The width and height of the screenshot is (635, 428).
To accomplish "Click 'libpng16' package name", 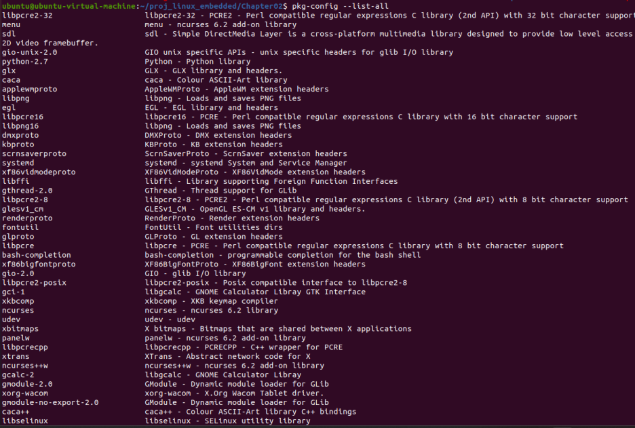I will point(20,126).
